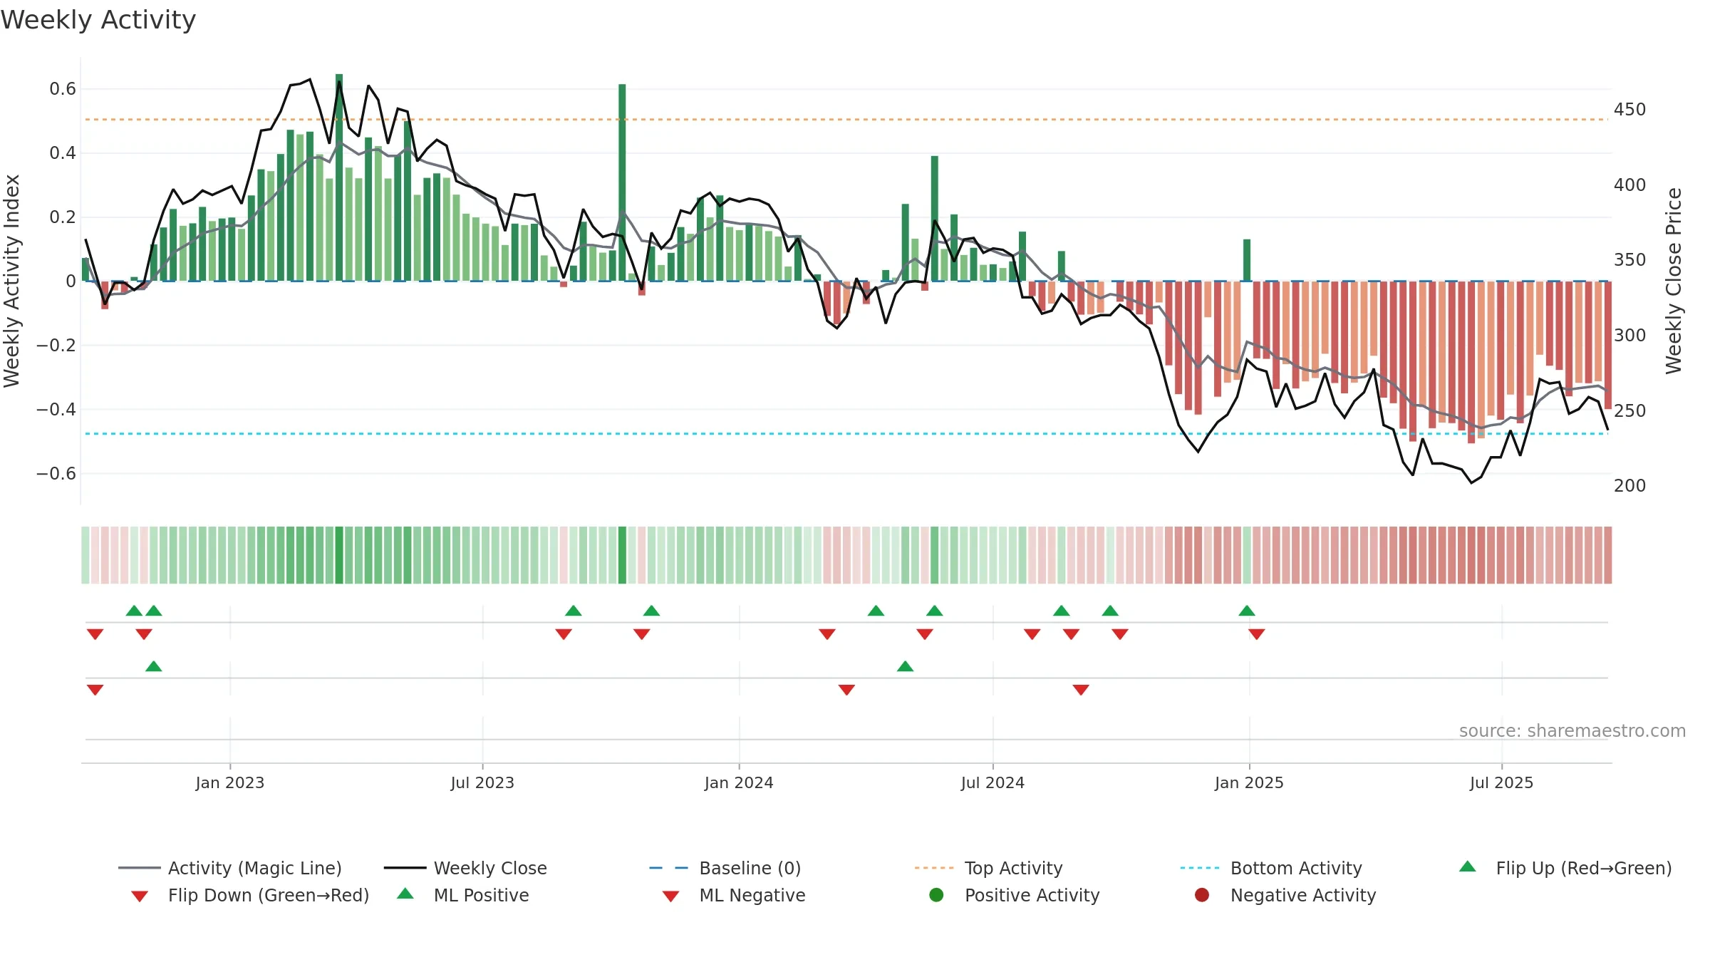Click the Flip Up (Red→Green) legend label
Viewport: 1710px width, 962px height.
pyautogui.click(x=1584, y=868)
